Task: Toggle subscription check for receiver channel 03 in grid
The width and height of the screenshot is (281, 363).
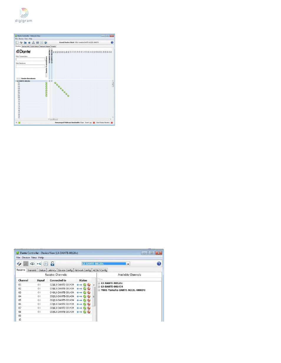Action: [59, 86]
